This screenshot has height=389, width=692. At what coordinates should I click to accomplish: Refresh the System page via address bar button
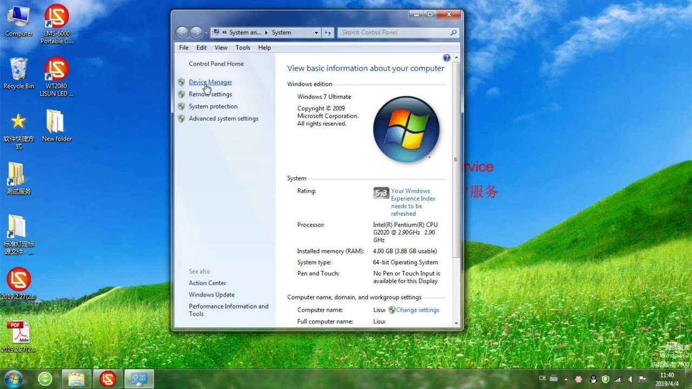328,32
